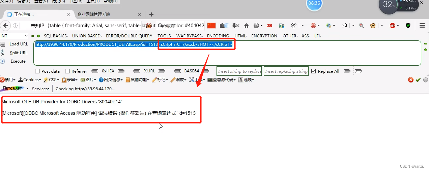This screenshot has width=429, height=171.
Task: Expand the ENCODING dropdown
Action: click(x=219, y=36)
